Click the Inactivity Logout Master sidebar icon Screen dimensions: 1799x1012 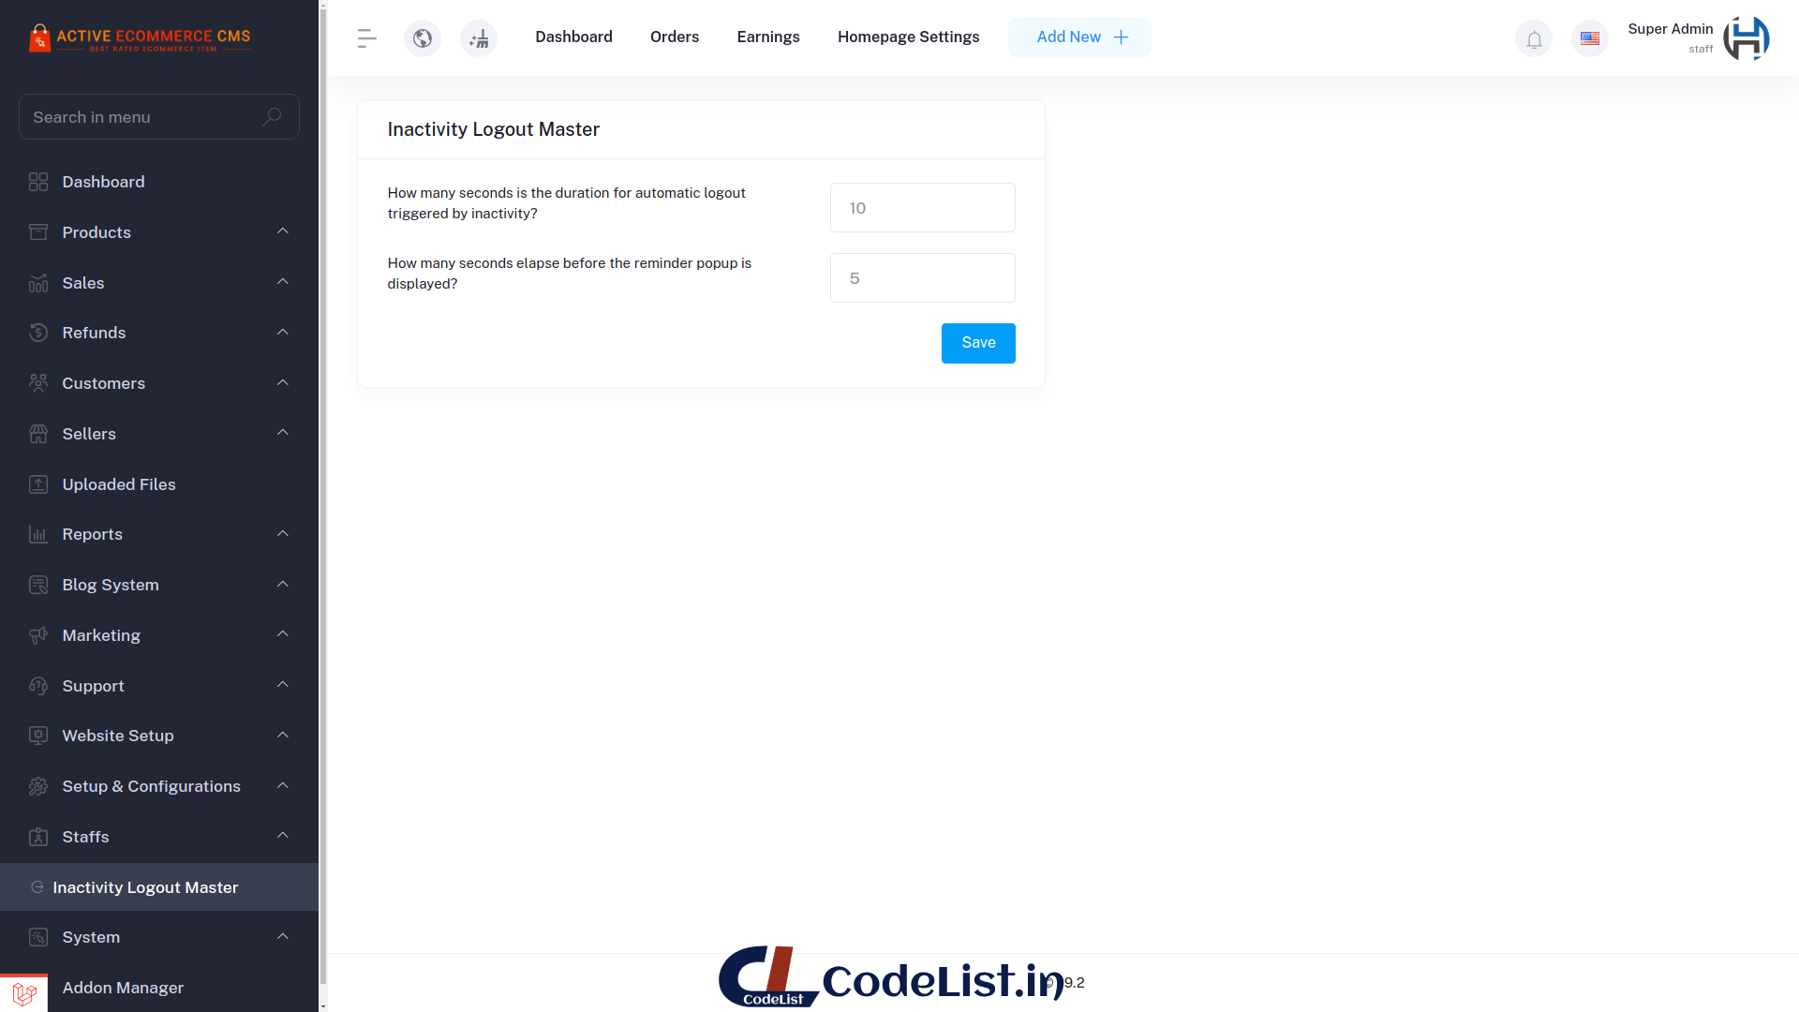click(x=35, y=887)
